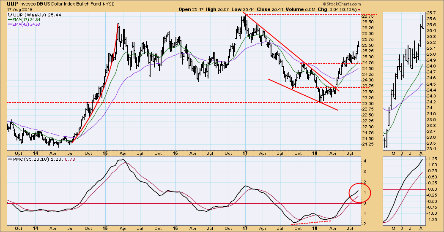Open the StockCharts.com copyright link
This screenshot has width=444, height=232.
point(342,4)
